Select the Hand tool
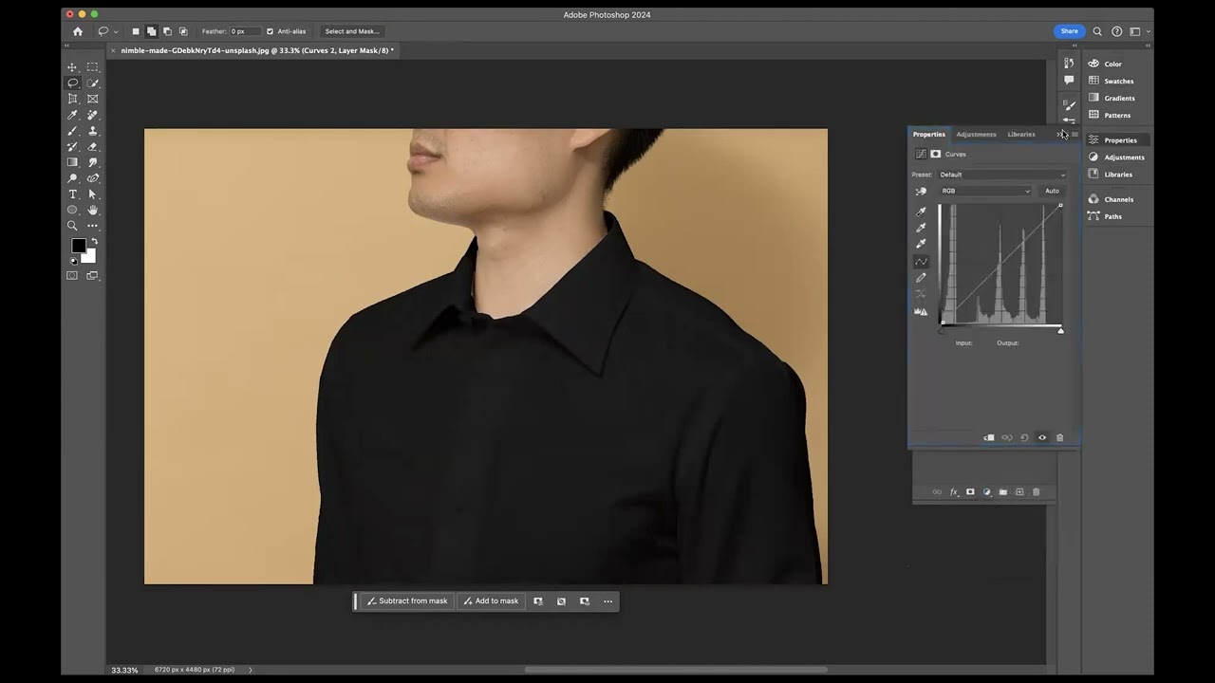Screen dimensions: 1215x683 (92, 210)
